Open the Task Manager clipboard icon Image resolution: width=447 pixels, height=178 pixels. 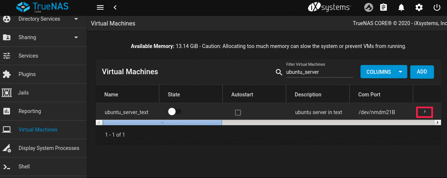click(x=384, y=7)
